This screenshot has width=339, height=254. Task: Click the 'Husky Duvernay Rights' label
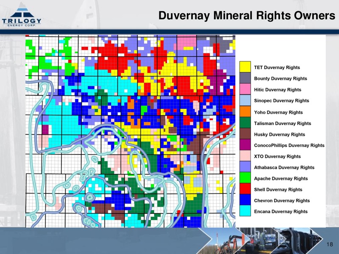click(x=280, y=134)
